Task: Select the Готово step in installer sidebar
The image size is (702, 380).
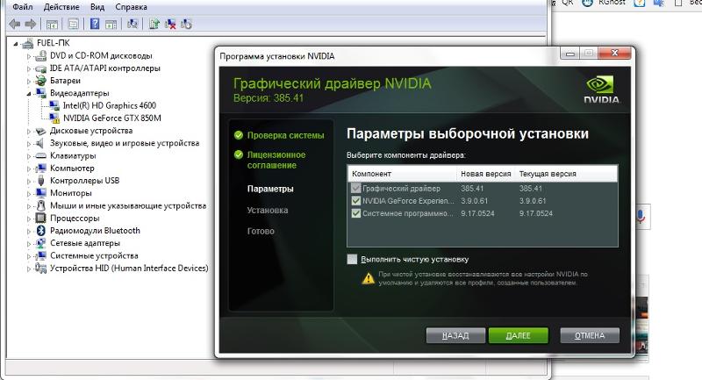Action: pyautogui.click(x=261, y=231)
